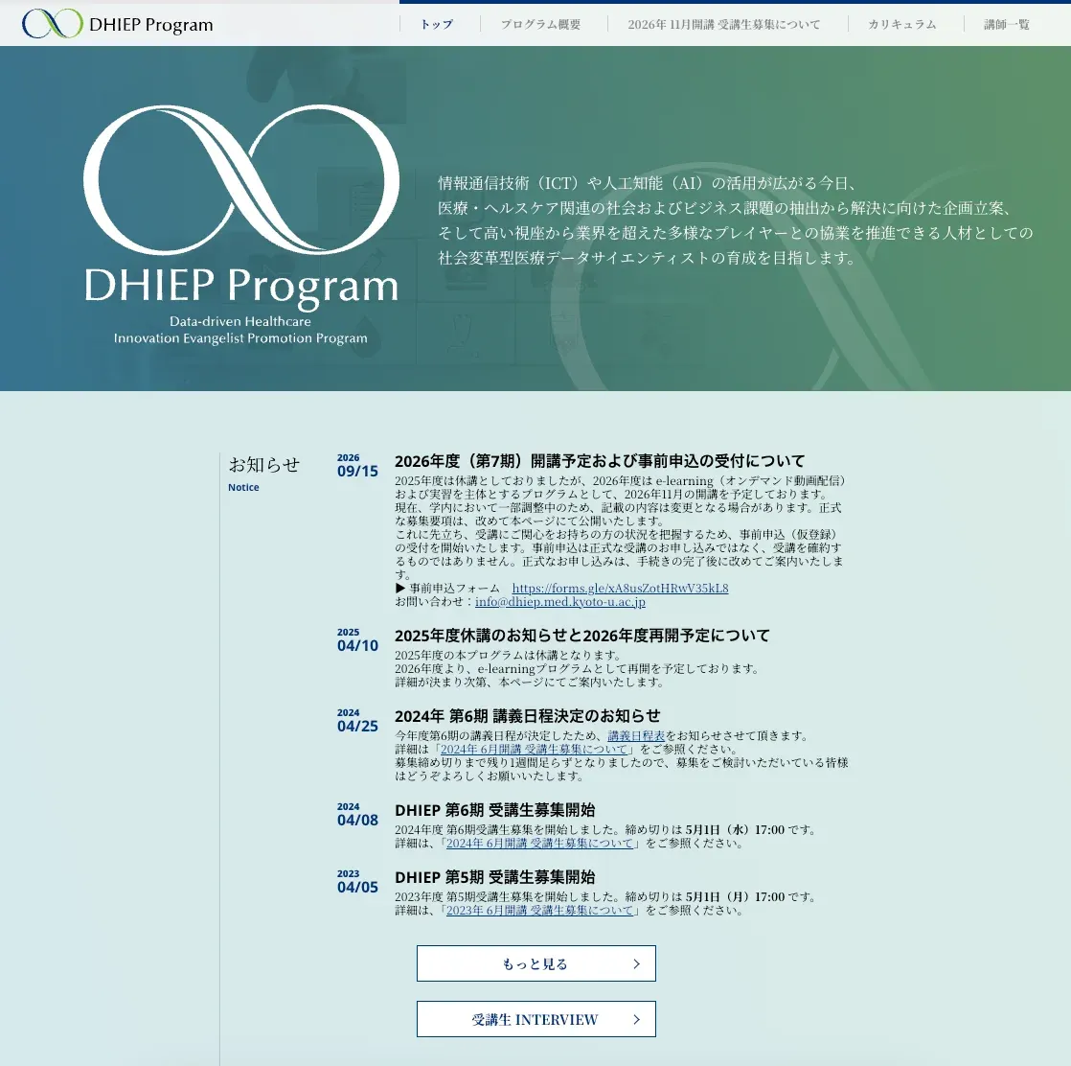Click the info@dhiep.med.kyoto-u.ac.jp email link
Screen dimensions: 1071x1066
[x=560, y=602]
